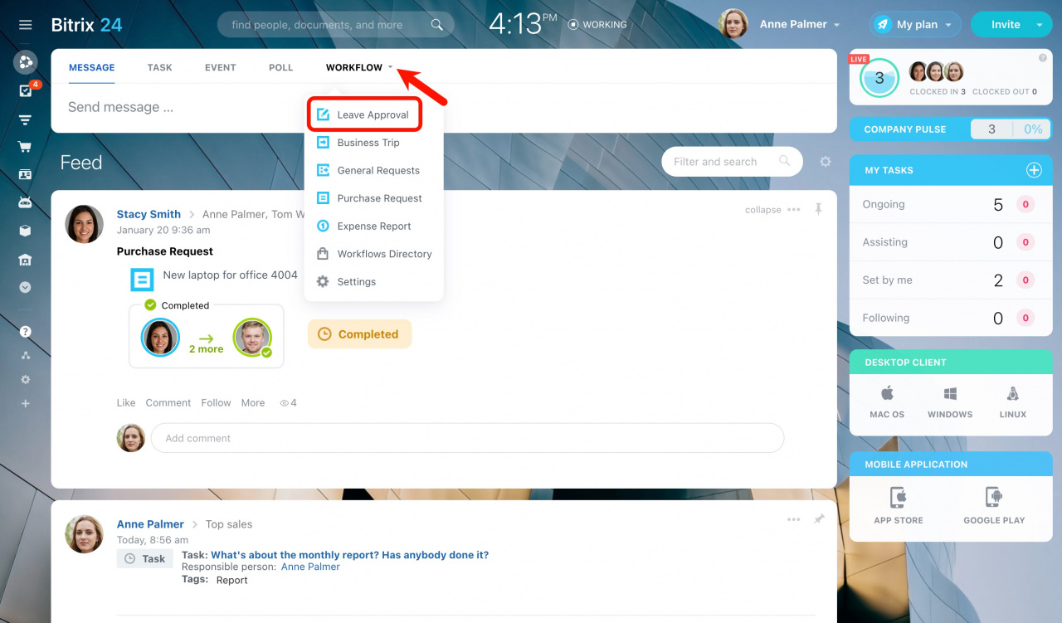Viewport: 1062px width, 623px height.
Task: Open the sitemap sidebar icon
Action: [26, 355]
